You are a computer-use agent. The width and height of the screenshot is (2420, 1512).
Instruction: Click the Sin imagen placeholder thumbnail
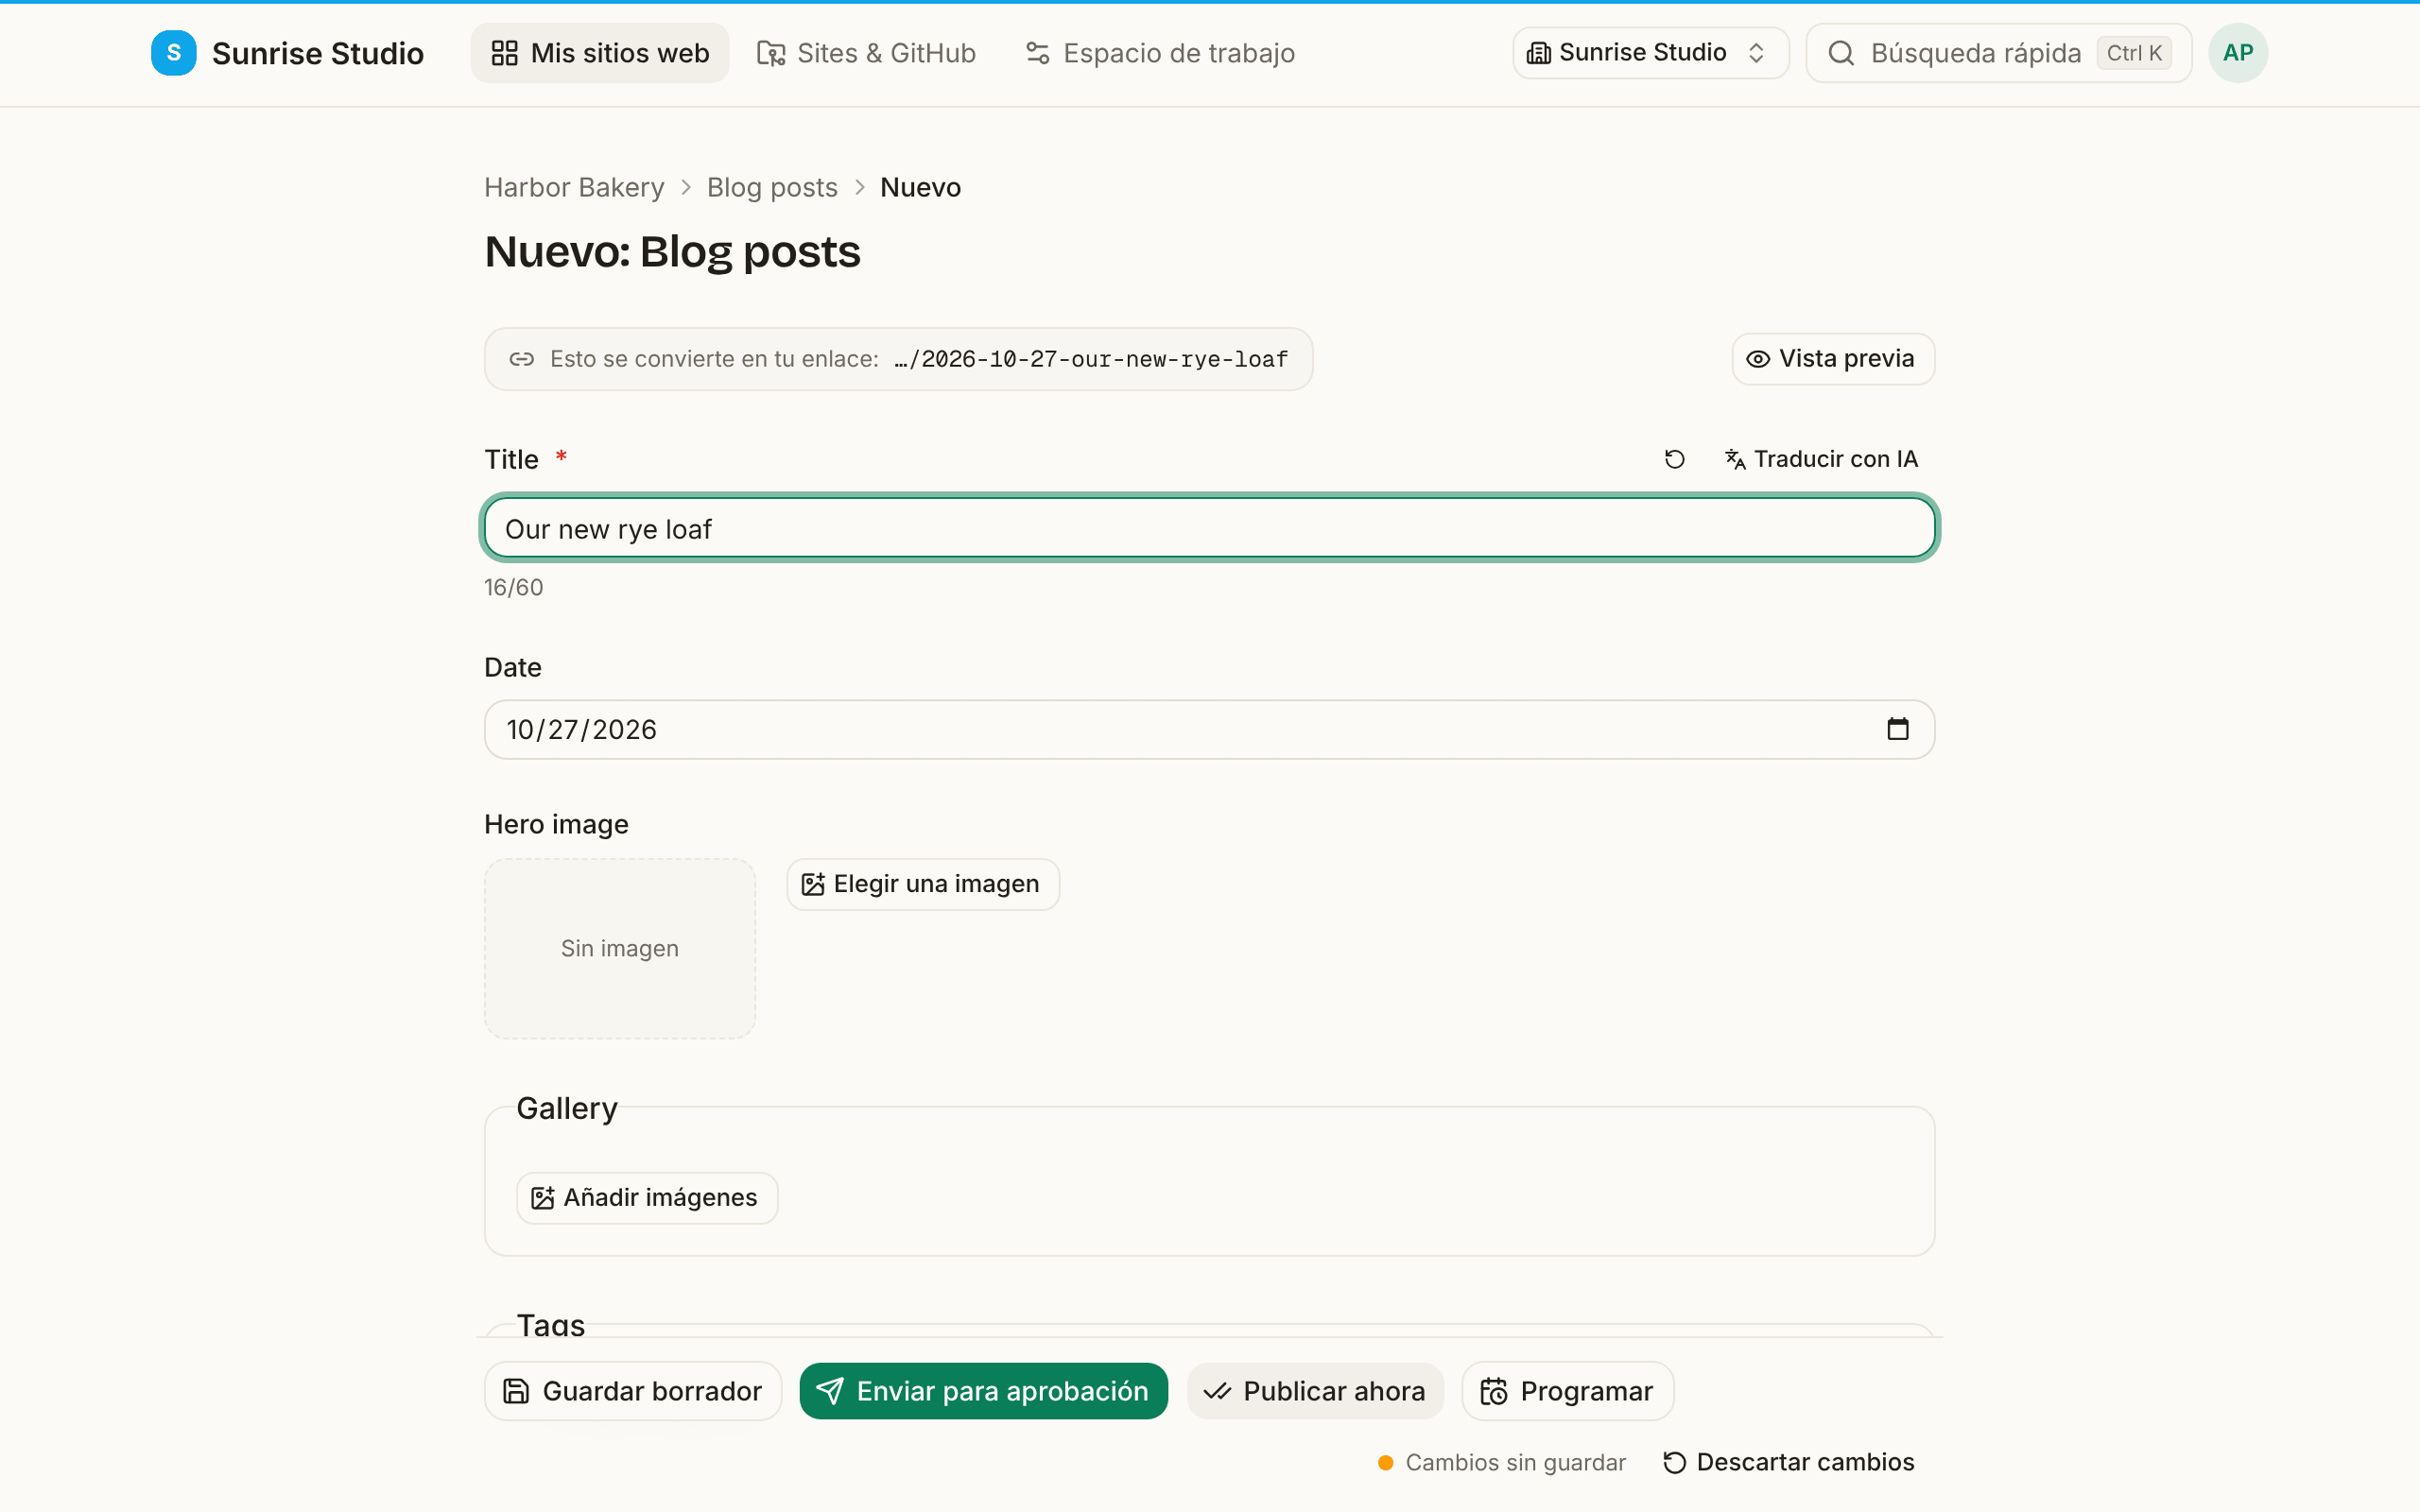pyautogui.click(x=620, y=948)
